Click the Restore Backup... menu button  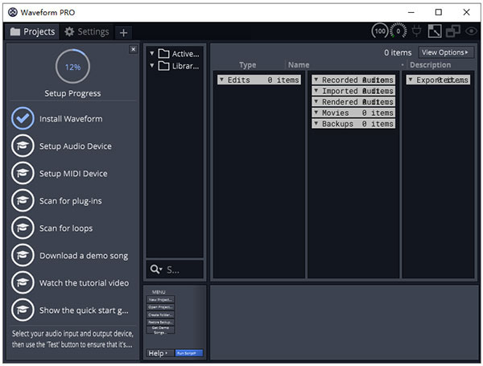pos(160,323)
